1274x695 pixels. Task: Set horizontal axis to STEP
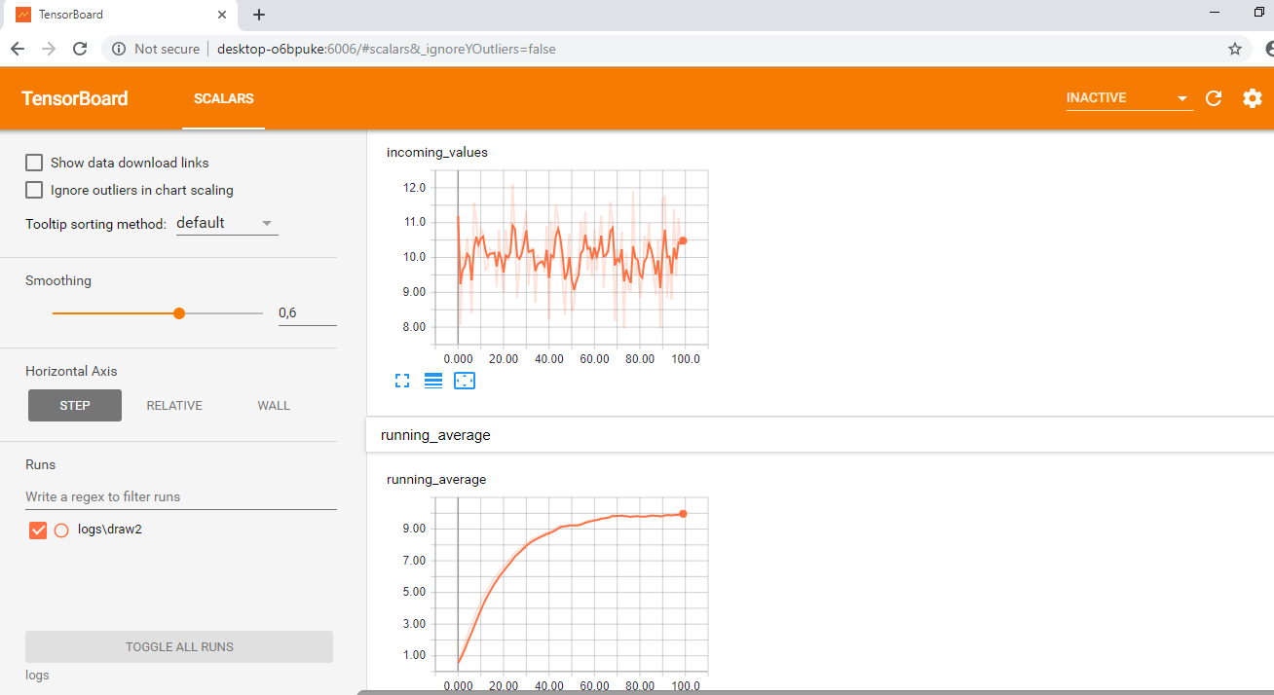(x=75, y=406)
